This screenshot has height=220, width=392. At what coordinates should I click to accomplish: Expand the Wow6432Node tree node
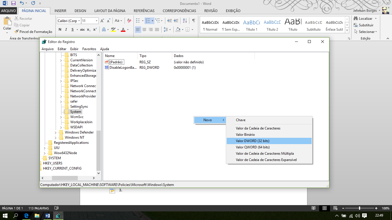coord(44,153)
